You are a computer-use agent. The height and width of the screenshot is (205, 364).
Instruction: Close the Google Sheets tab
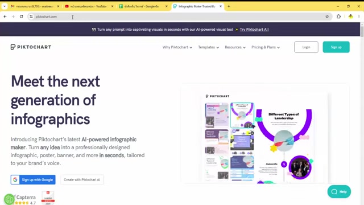tap(167, 6)
